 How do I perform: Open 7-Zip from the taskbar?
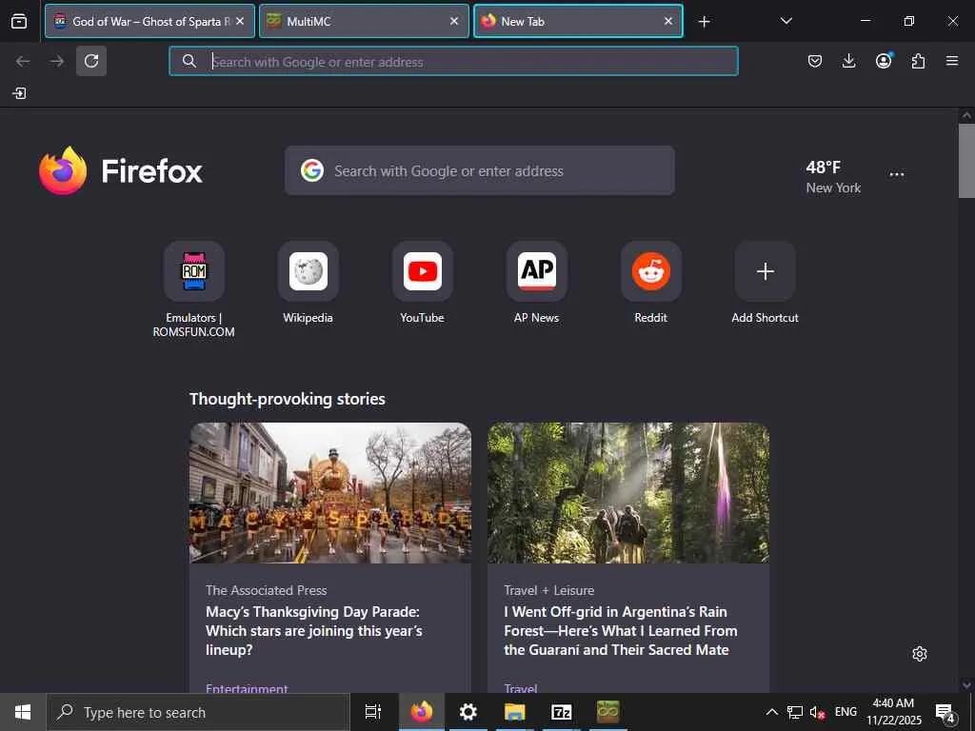tap(561, 712)
